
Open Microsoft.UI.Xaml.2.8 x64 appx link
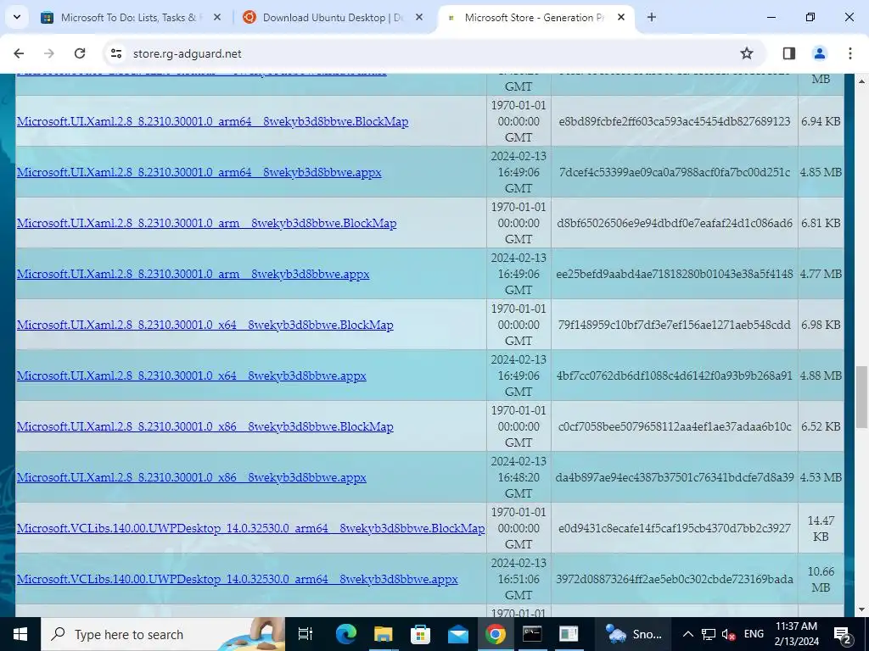191,376
